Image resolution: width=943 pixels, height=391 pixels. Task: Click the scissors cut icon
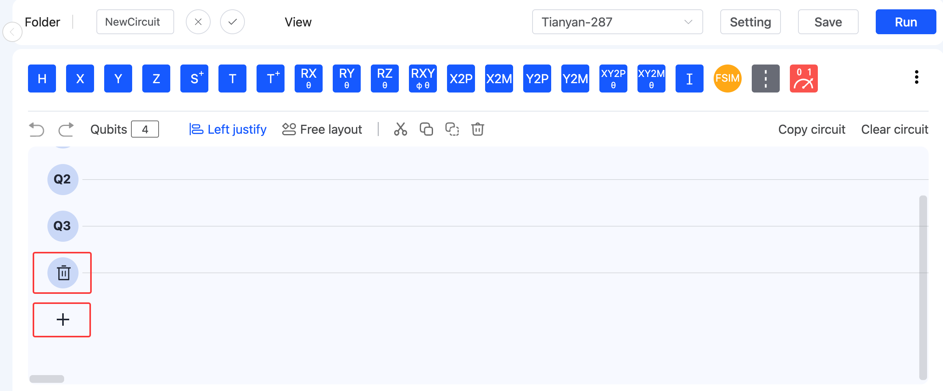click(x=400, y=129)
